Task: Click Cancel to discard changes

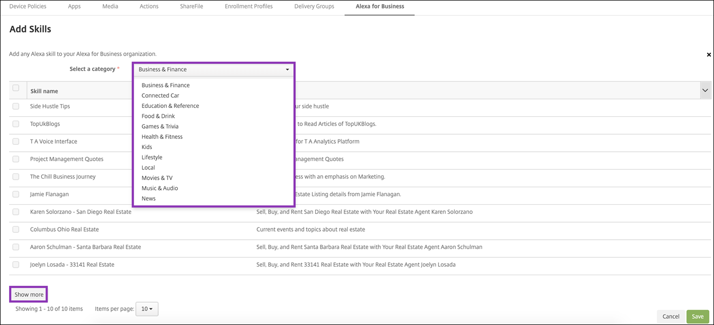Action: pos(671,316)
